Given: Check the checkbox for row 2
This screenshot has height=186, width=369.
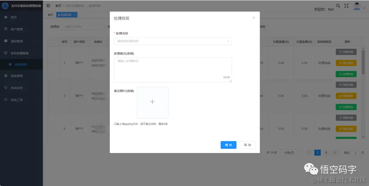Looking at the screenshot, I should tap(53, 96).
